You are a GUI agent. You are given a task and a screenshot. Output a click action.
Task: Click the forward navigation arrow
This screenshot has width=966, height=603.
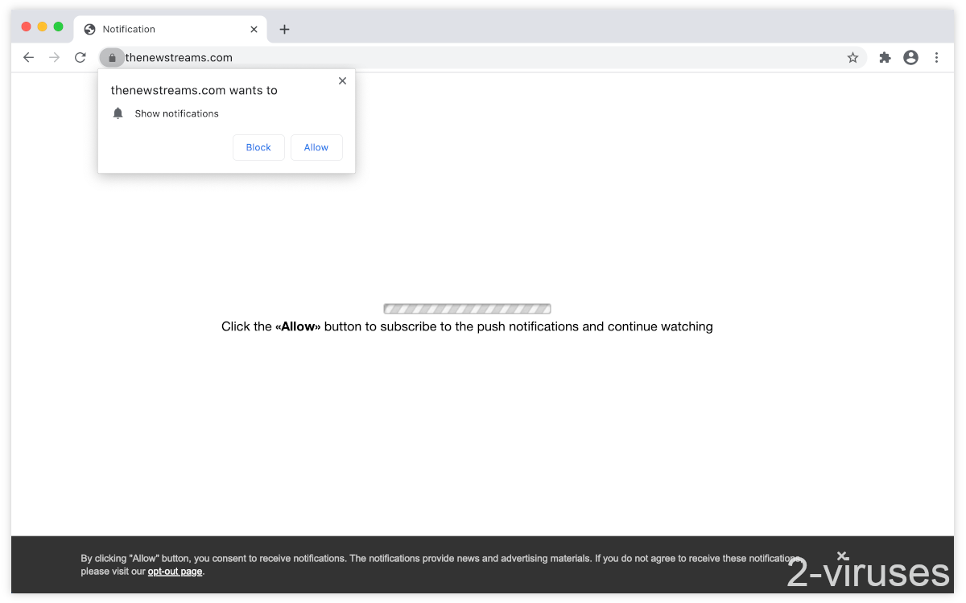[x=54, y=57]
